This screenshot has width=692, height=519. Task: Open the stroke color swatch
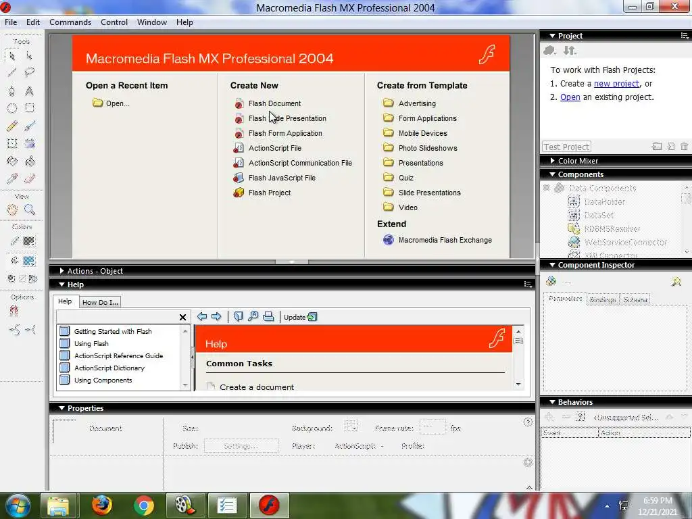(x=28, y=241)
